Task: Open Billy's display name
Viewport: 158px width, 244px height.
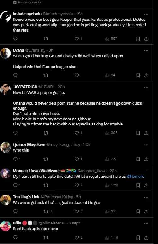Action: point(17,223)
